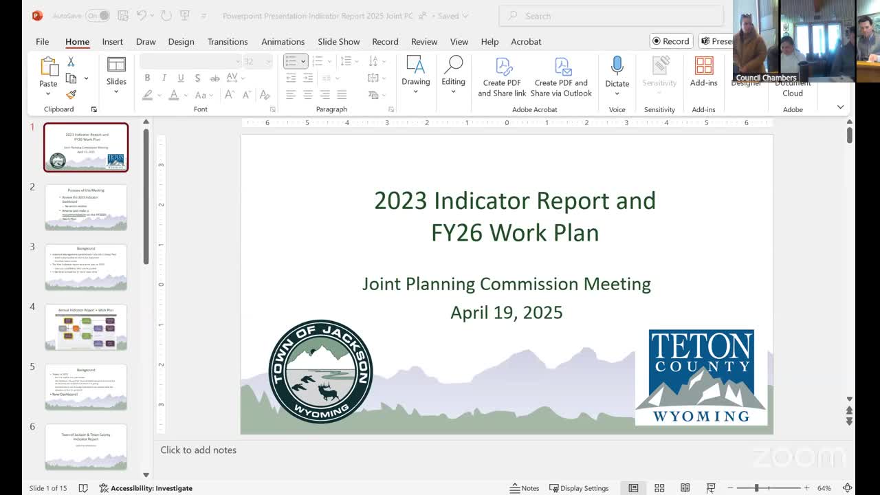Viewport: 880px width, 495px height.
Task: Open the Add-ins icon
Action: coord(703,67)
